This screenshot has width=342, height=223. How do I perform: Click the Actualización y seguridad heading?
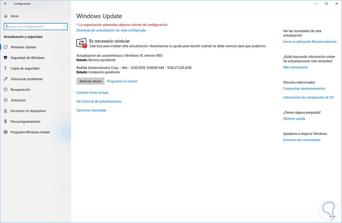pyautogui.click(x=23, y=37)
